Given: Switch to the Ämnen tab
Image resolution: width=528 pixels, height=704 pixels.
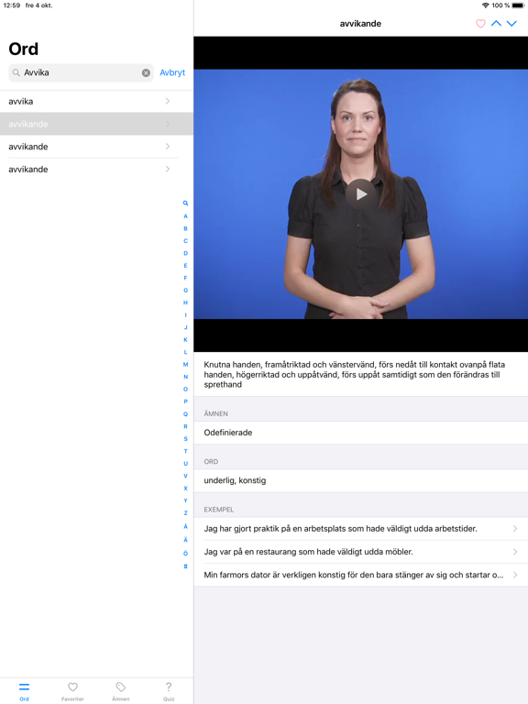Looking at the screenshot, I should pyautogui.click(x=121, y=691).
